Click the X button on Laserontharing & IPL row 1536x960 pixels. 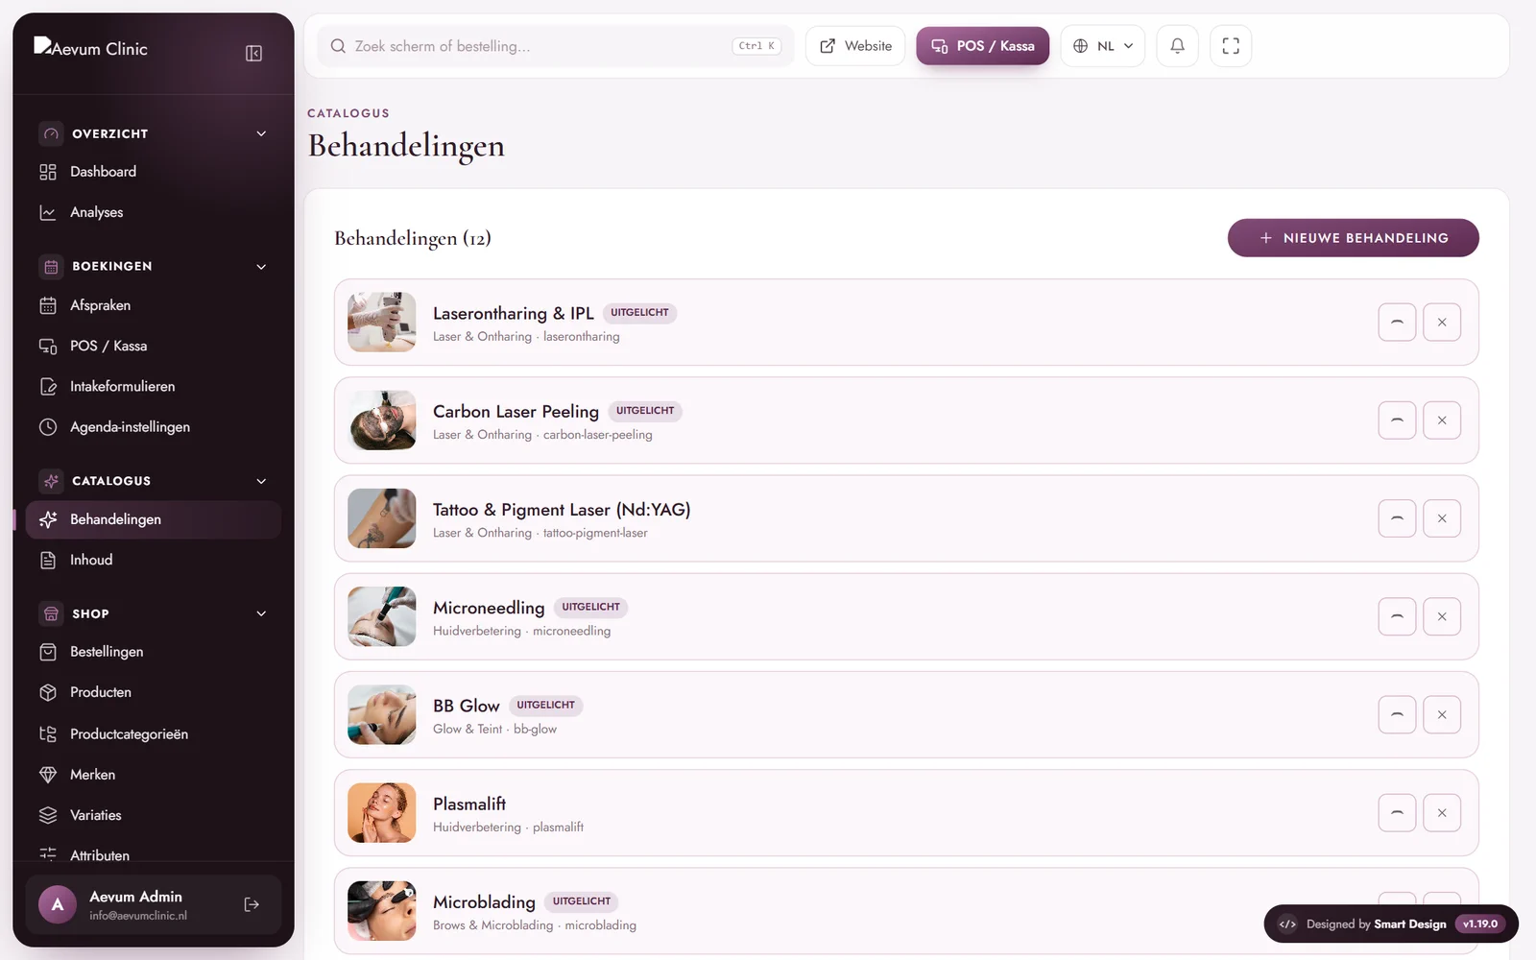[1442, 323]
